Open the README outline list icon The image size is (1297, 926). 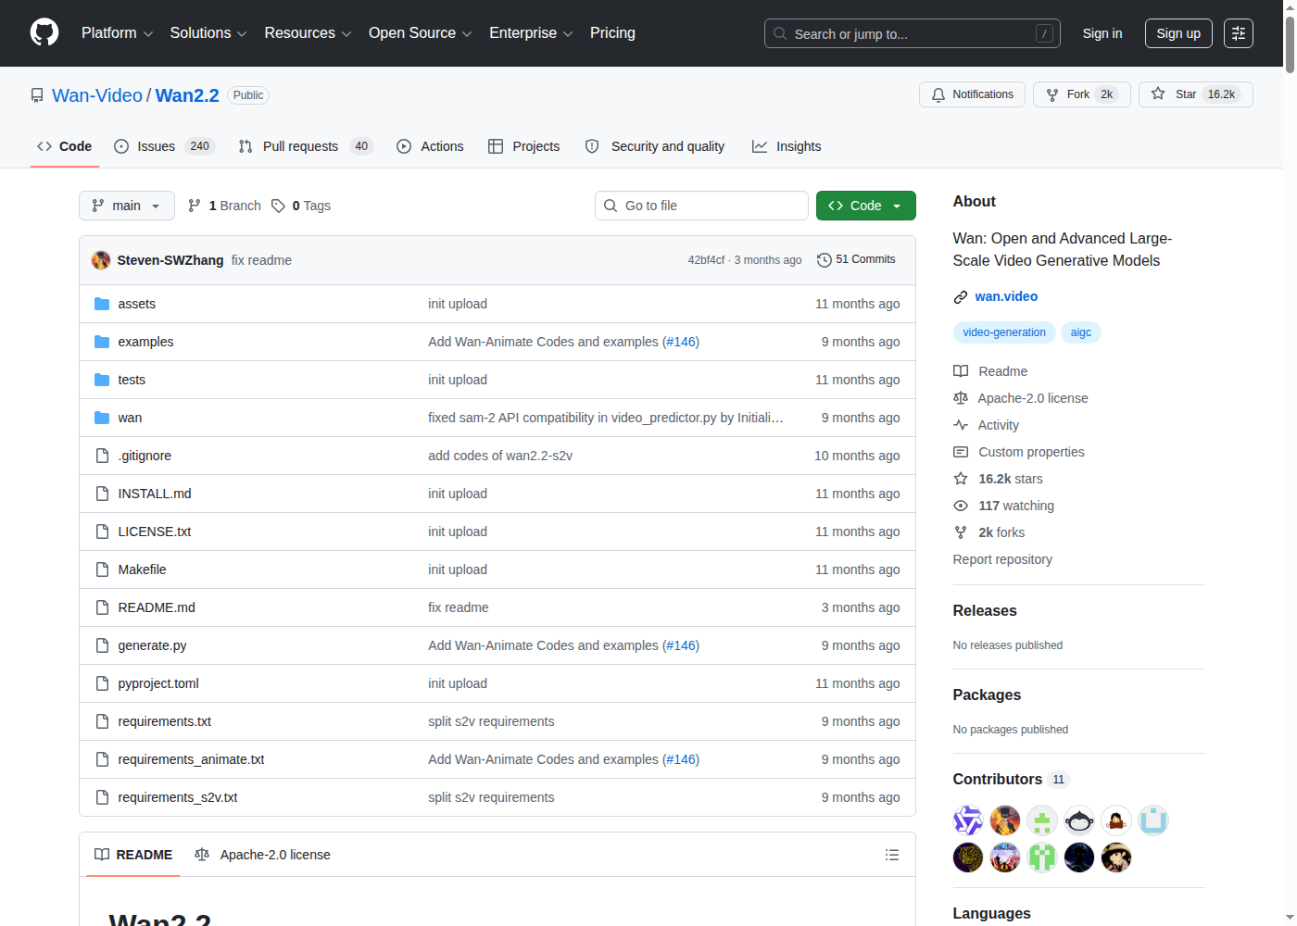892,855
